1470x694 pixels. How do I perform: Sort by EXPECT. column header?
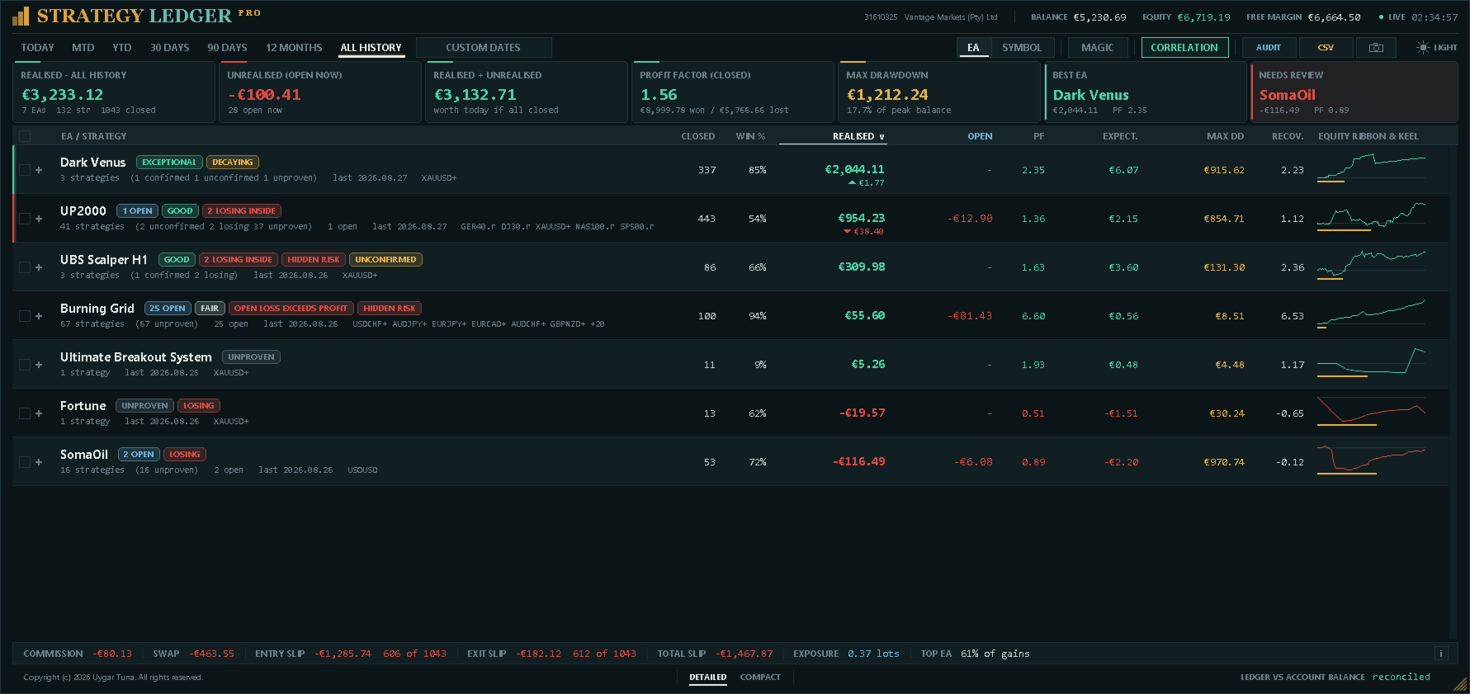coord(1120,136)
